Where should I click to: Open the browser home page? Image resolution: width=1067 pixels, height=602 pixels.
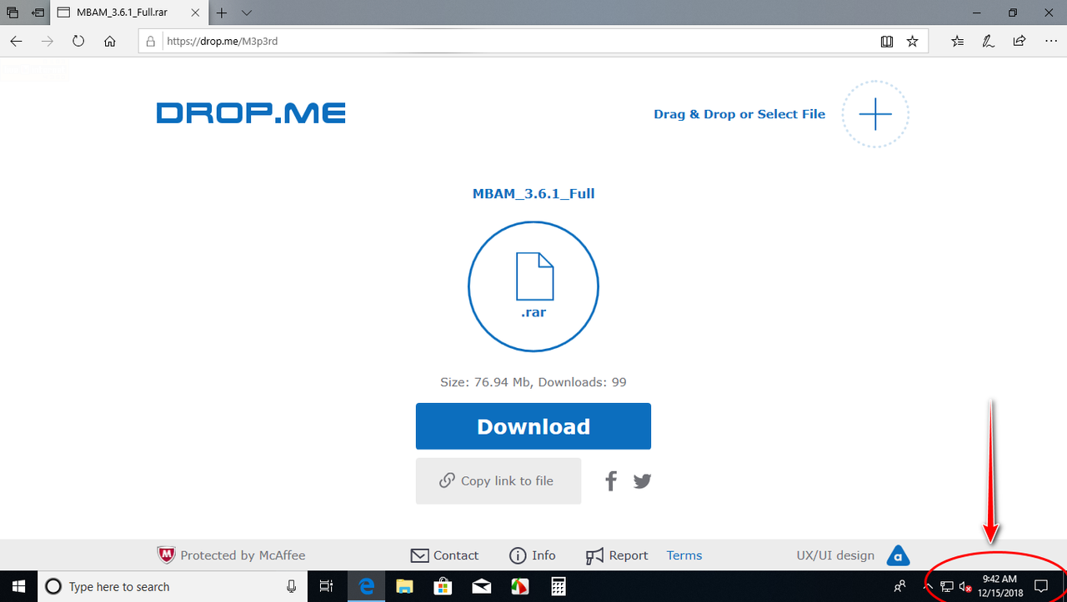tap(109, 41)
